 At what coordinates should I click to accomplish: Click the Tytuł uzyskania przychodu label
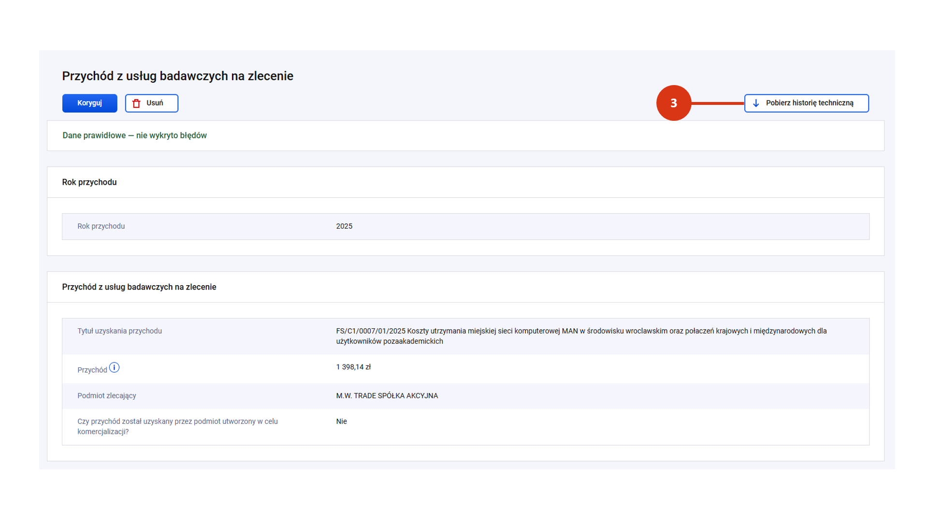pyautogui.click(x=119, y=331)
